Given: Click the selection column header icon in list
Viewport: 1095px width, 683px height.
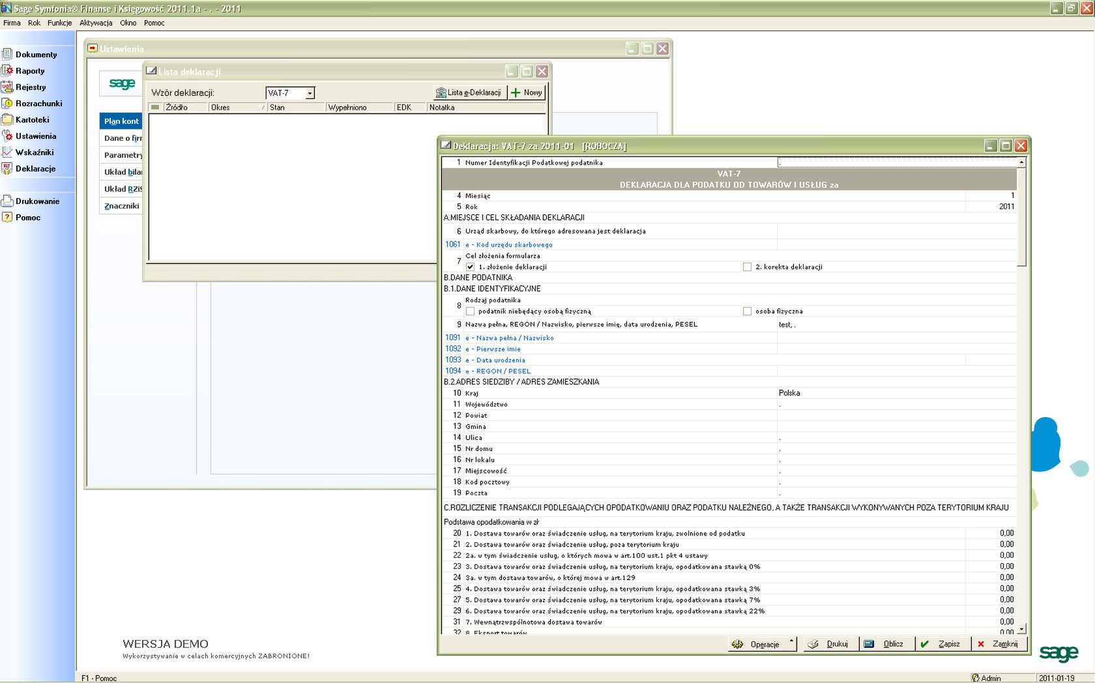Looking at the screenshot, I should pos(155,108).
